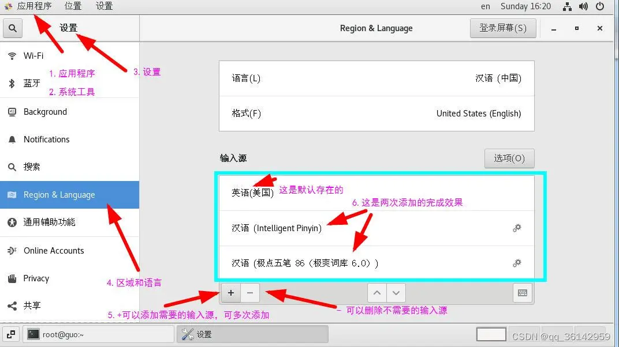Click the share icon beside 共享
This screenshot has width=619, height=347.
coord(12,306)
